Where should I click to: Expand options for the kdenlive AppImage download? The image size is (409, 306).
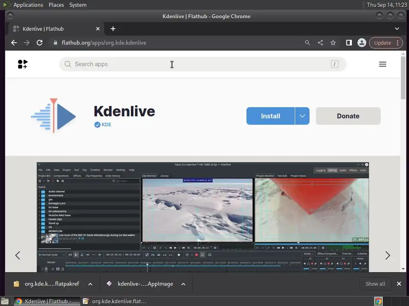tap(183, 284)
